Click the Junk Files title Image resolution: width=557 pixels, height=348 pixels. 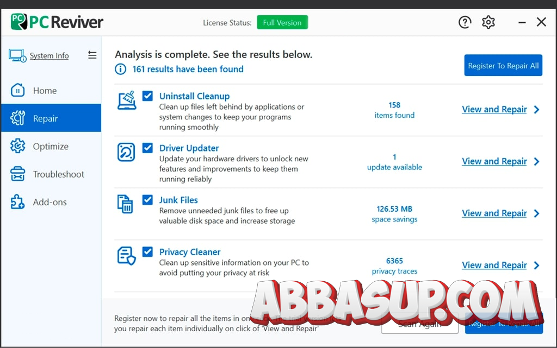178,200
